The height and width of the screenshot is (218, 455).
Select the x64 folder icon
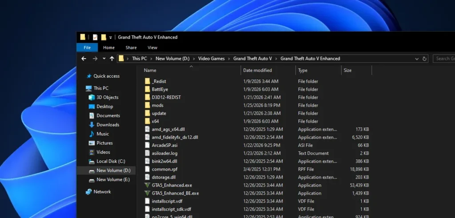[148, 121]
